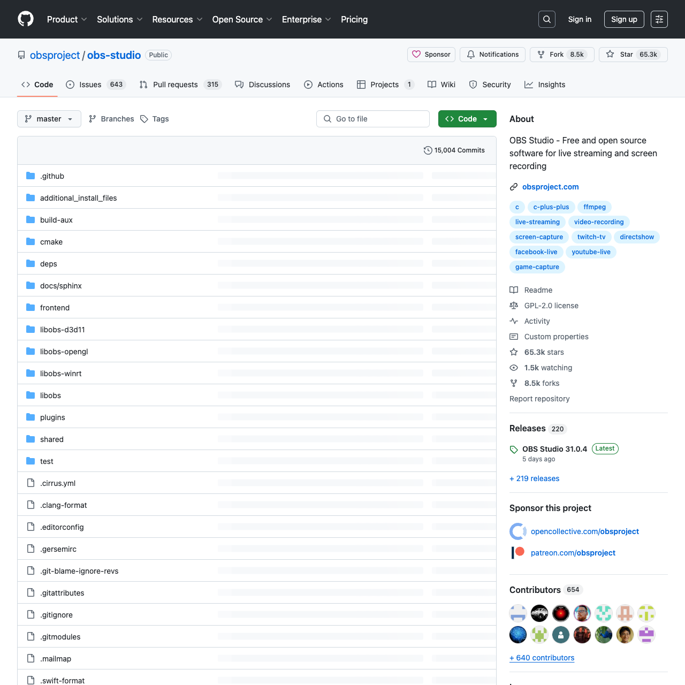This screenshot has width=685, height=685.
Task: Click the Notifications bell button
Action: (492, 55)
